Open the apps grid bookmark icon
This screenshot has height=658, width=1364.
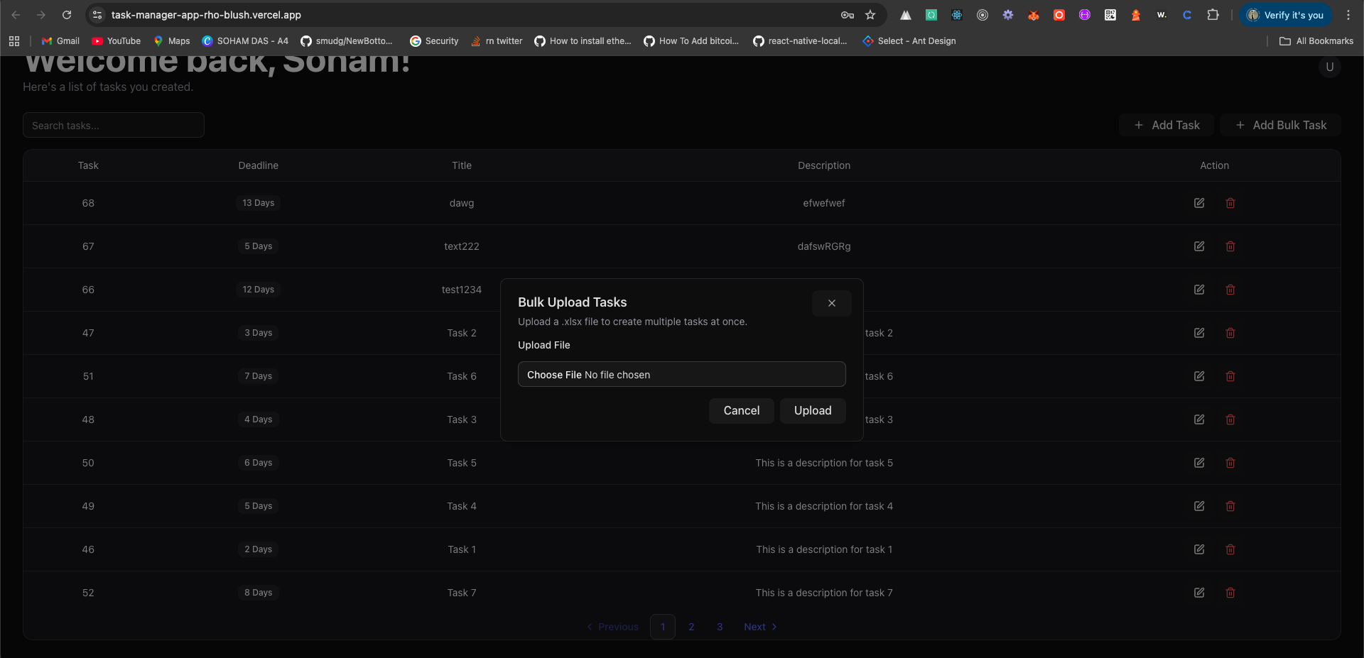click(14, 41)
